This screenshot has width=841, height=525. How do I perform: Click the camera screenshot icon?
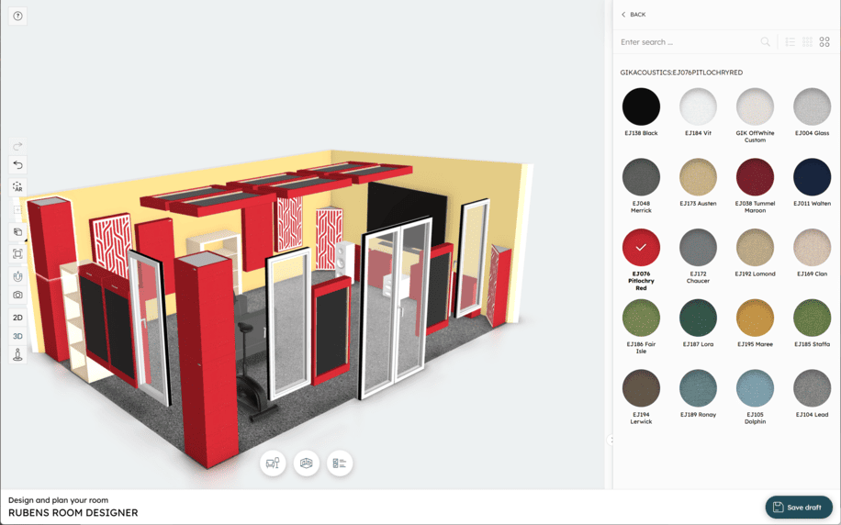[17, 296]
